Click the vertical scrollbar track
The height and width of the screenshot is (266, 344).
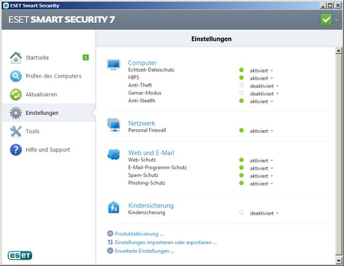click(338, 155)
